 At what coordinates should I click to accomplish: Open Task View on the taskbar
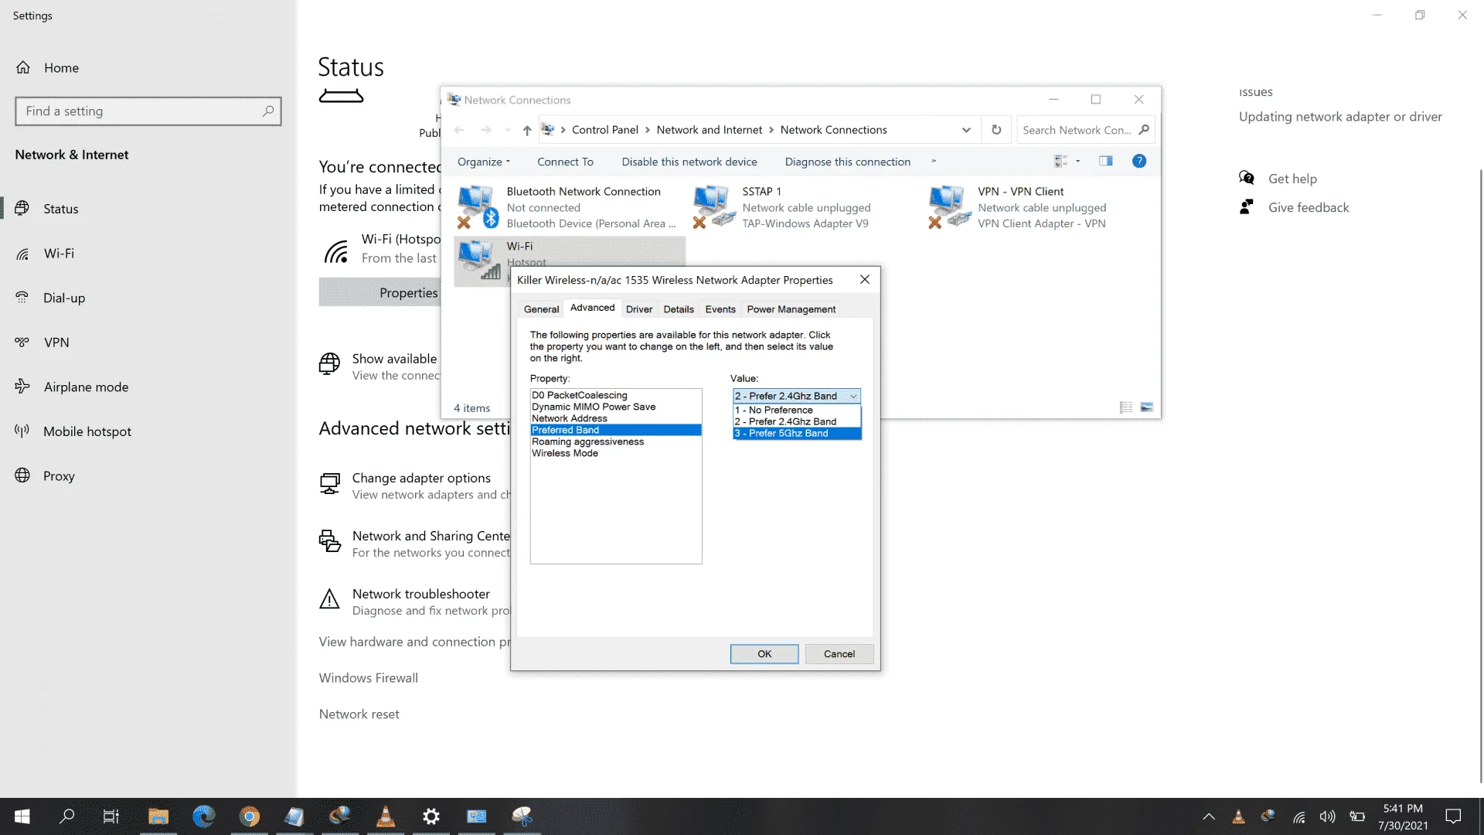(111, 816)
